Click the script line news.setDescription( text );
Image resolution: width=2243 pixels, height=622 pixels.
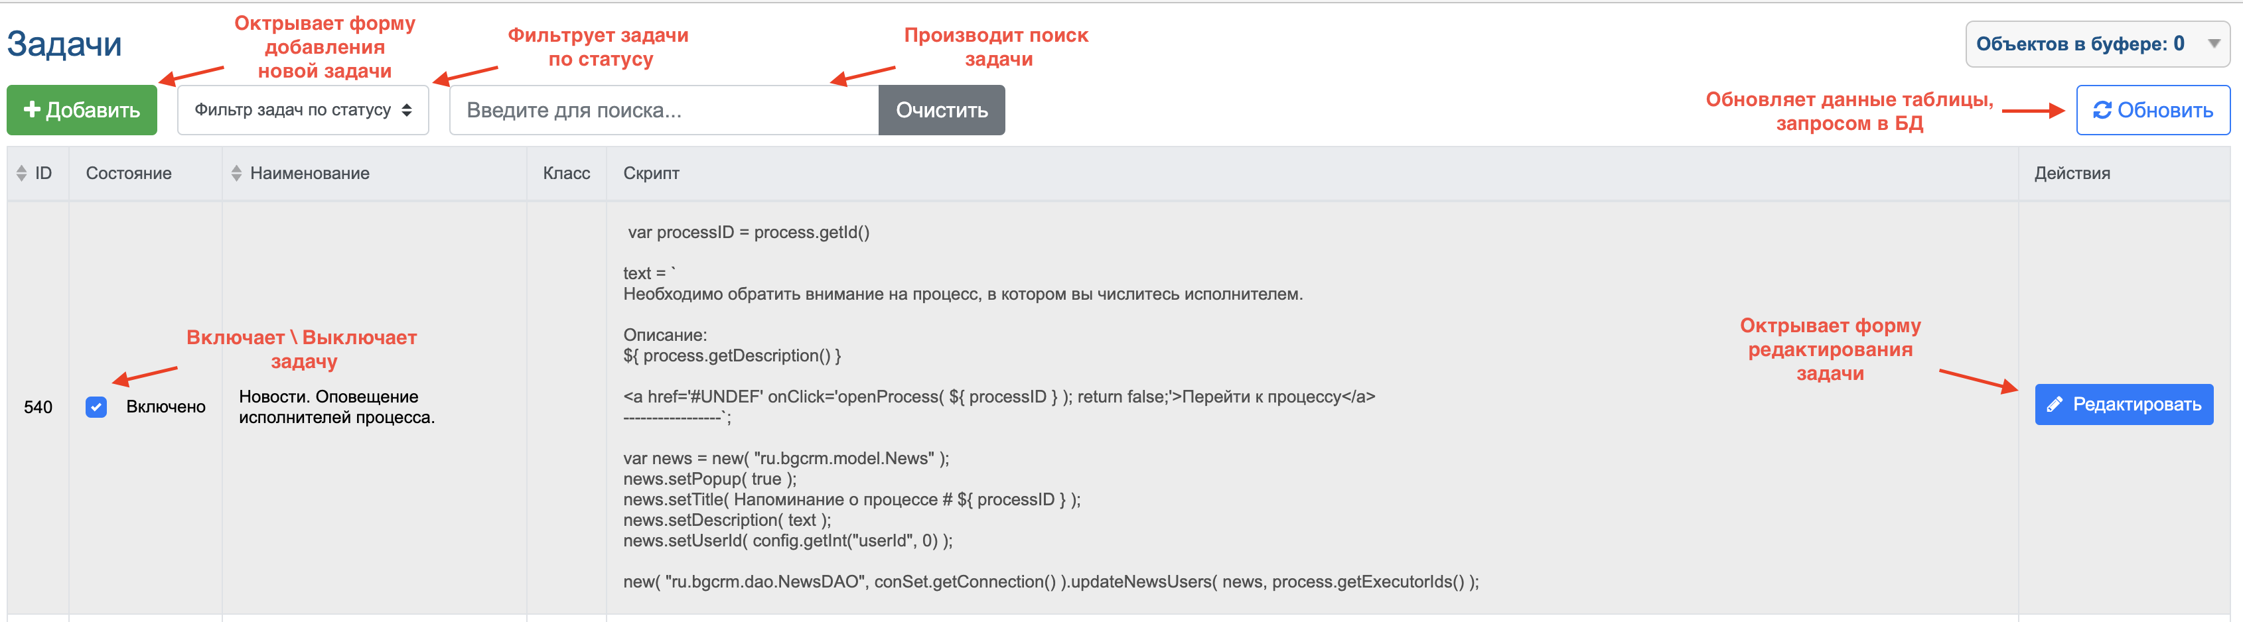727,521
